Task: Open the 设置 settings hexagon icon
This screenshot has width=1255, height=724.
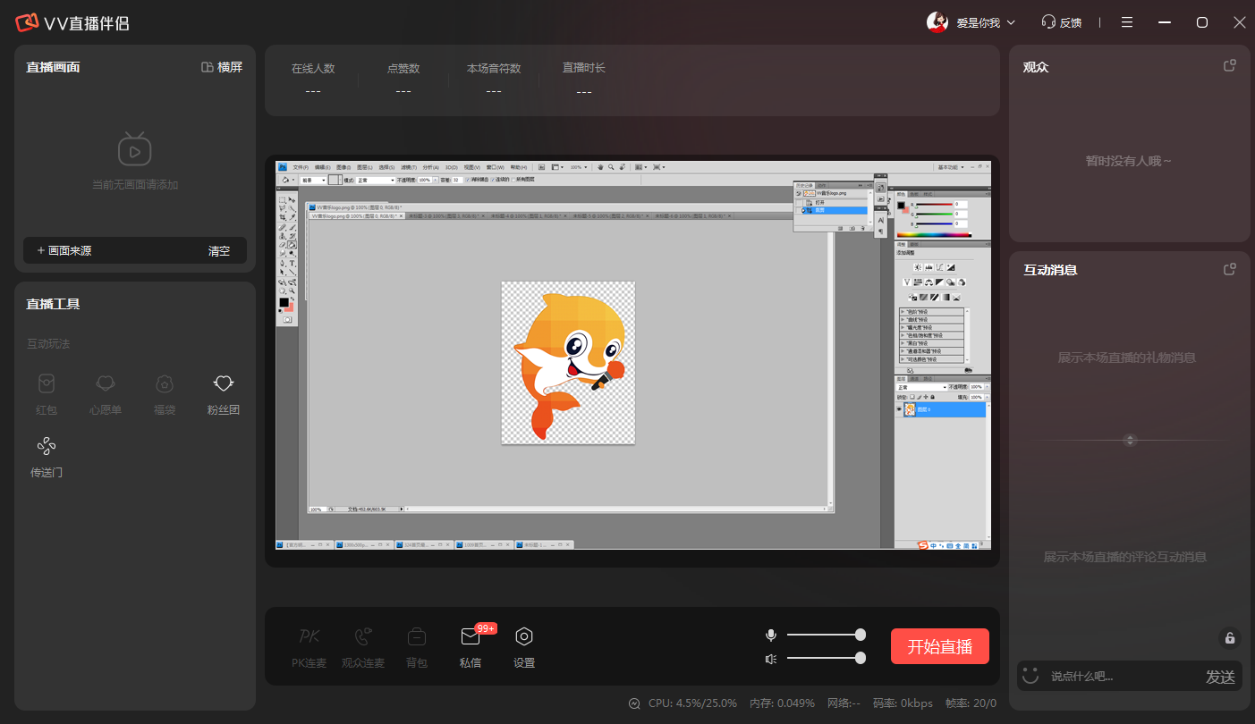Action: tap(524, 637)
